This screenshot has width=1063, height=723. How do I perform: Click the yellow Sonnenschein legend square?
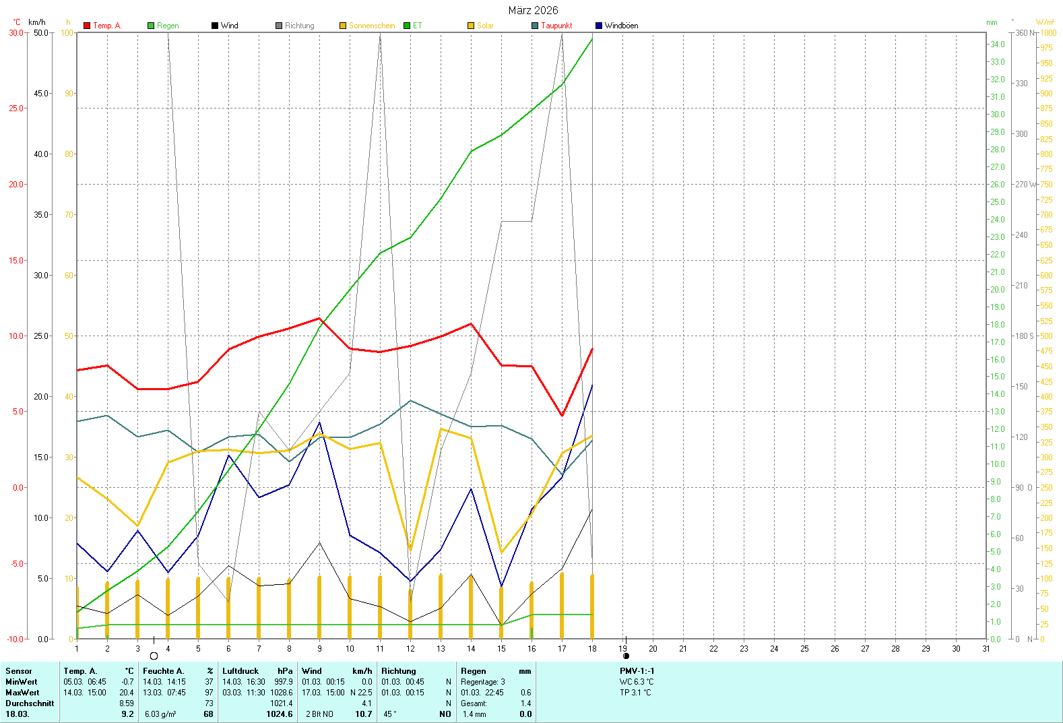pos(343,26)
